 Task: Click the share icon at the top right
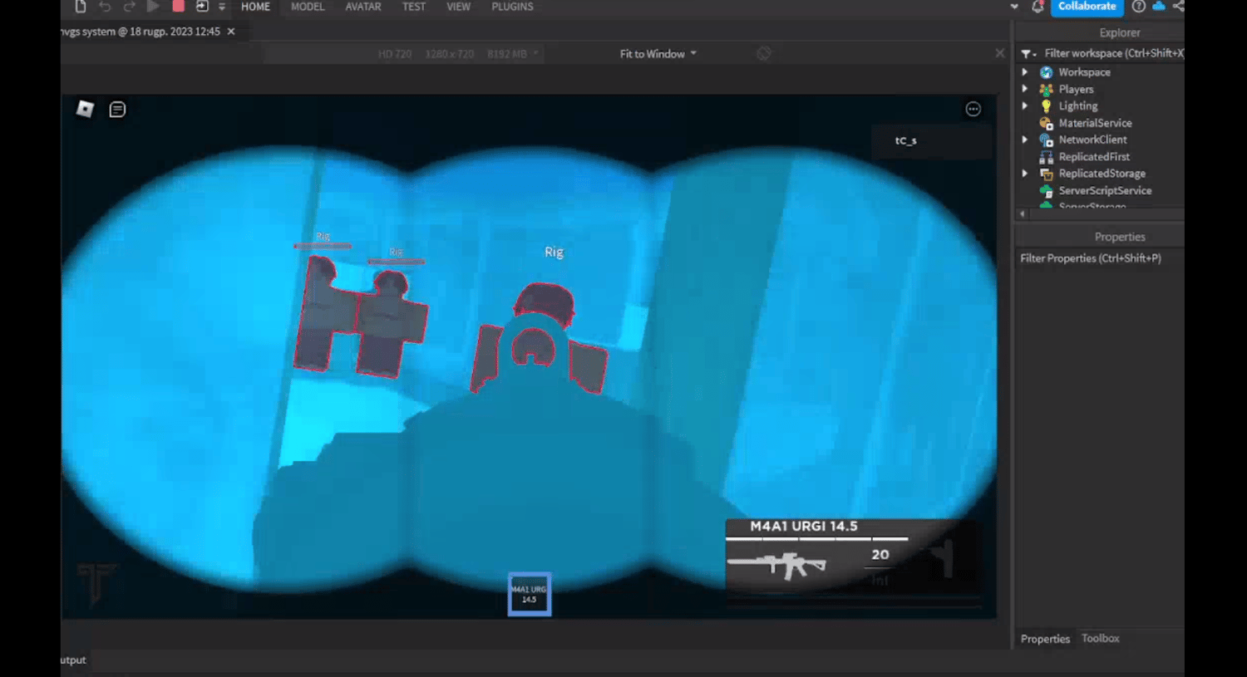click(1179, 7)
